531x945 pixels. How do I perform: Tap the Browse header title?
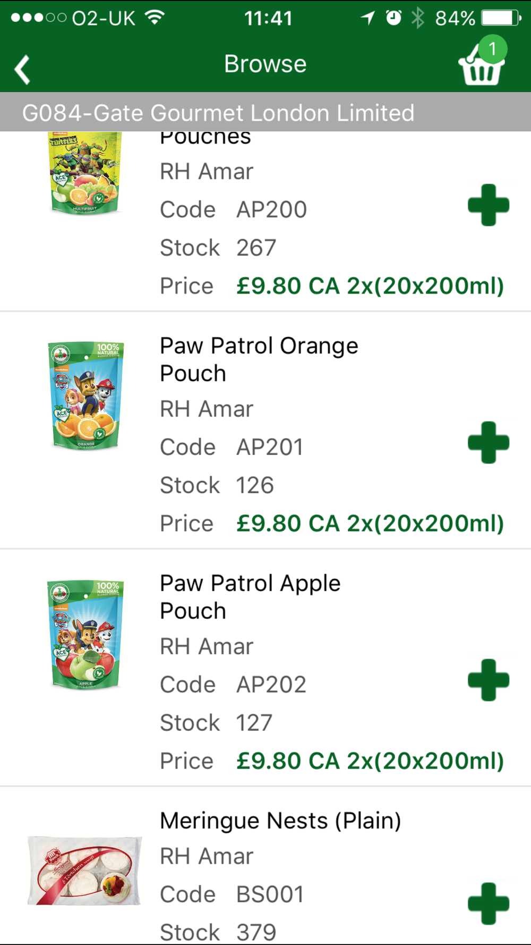[x=265, y=64]
